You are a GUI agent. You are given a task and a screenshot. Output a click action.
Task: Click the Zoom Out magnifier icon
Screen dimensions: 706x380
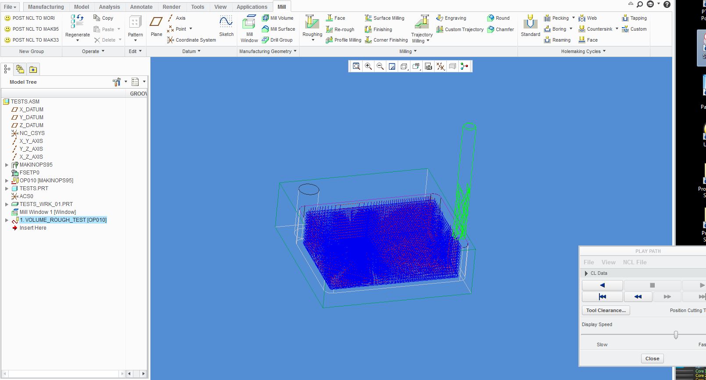[x=380, y=66]
